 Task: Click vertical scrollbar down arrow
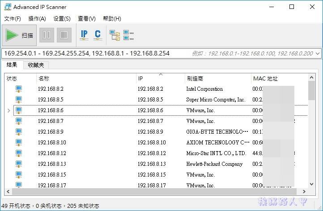311,184
